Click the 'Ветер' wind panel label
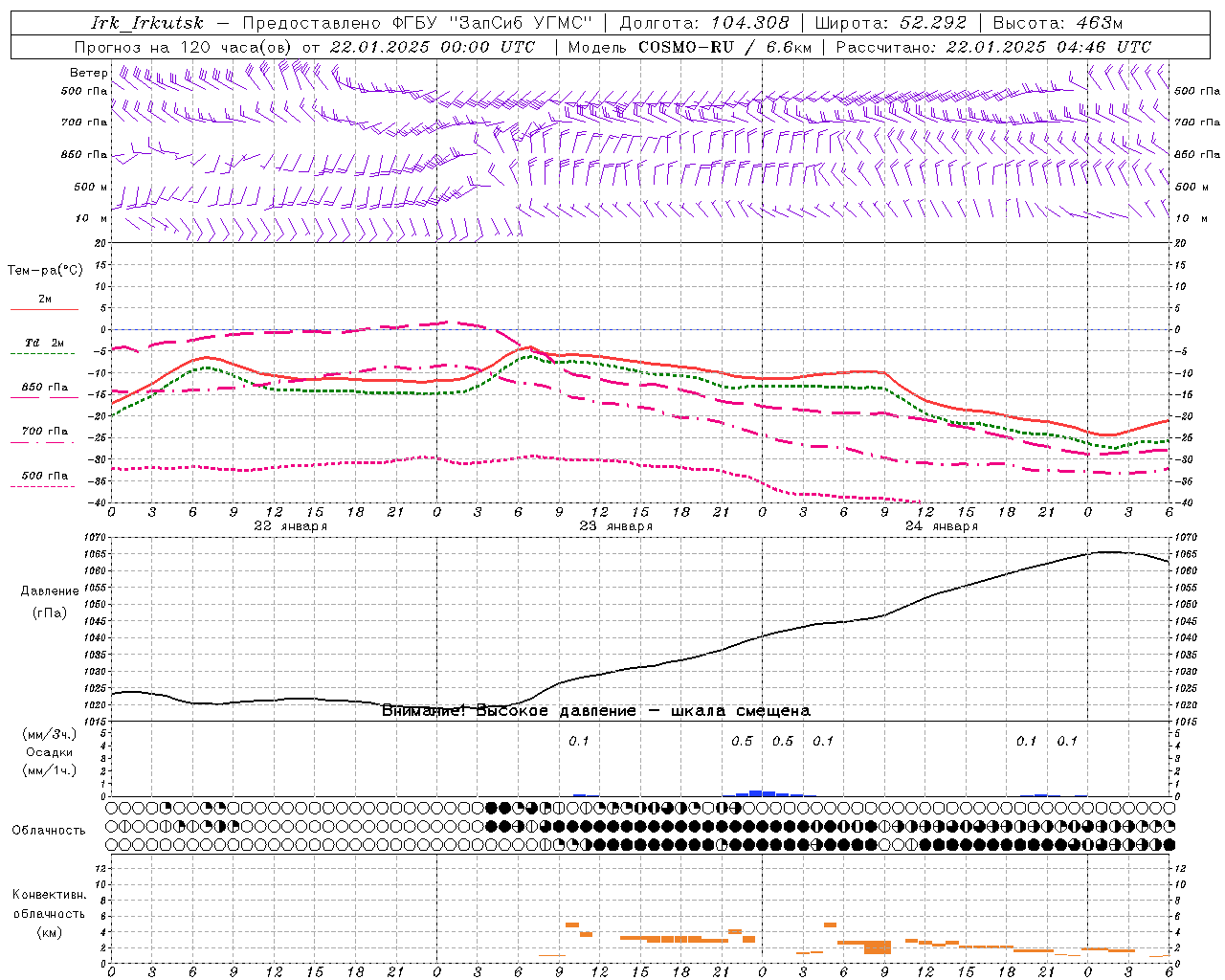This screenshot has height=980, width=1225. click(89, 73)
